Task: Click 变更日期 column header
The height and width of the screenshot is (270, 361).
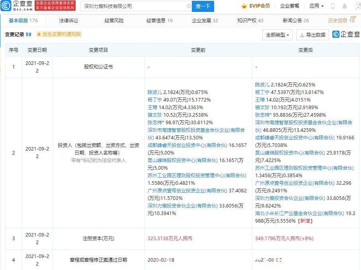Action: pos(37,50)
